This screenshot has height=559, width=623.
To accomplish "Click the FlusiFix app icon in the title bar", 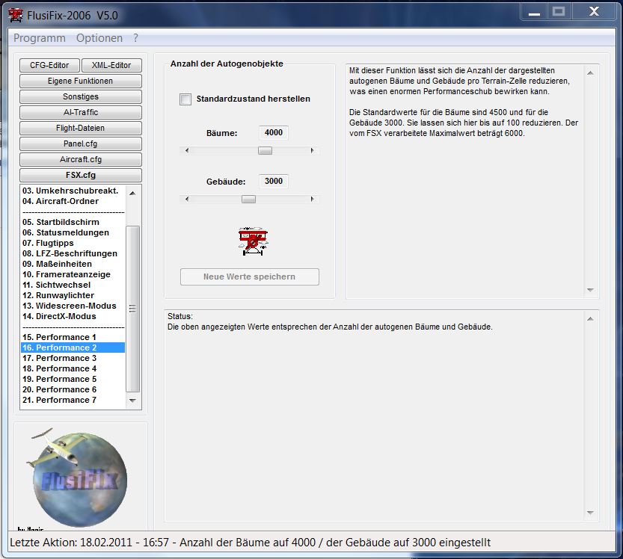I will pos(16,15).
